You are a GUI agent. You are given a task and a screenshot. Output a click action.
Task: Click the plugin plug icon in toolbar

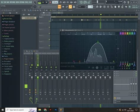tap(119, 7)
